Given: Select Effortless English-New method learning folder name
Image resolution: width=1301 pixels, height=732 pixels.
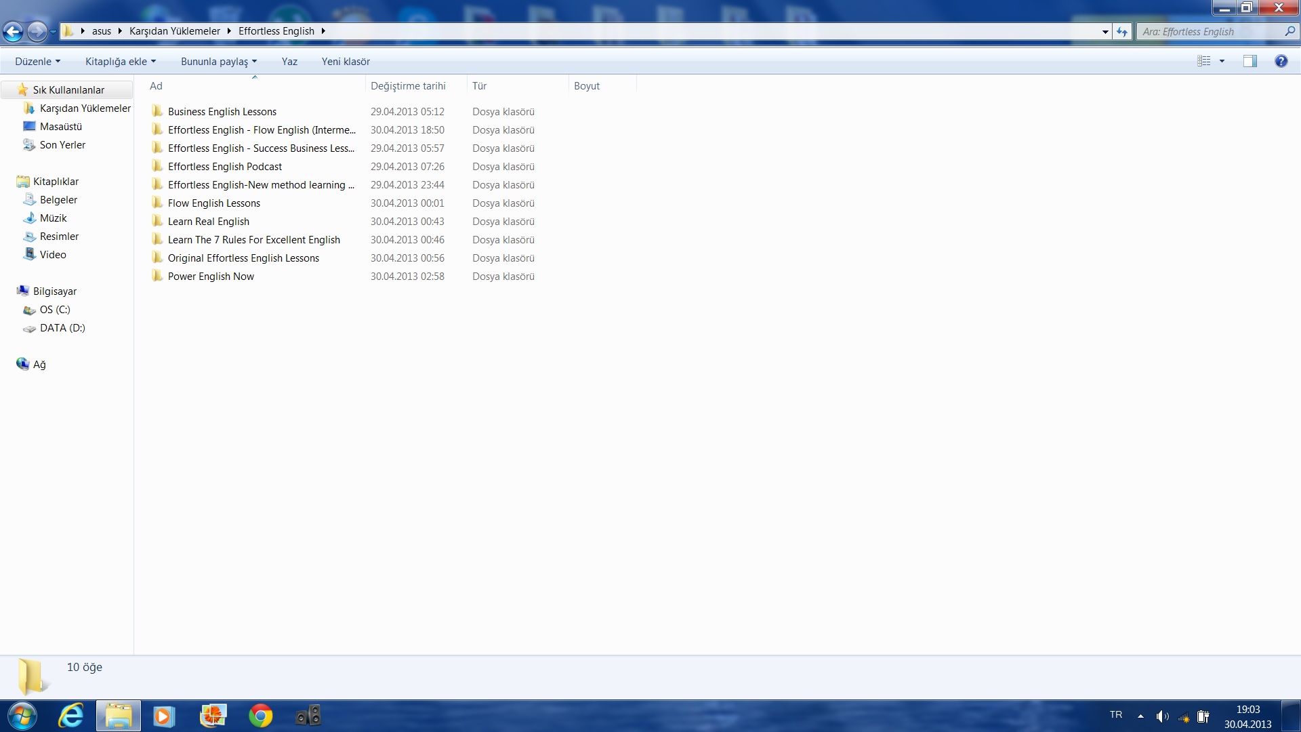Looking at the screenshot, I should 261,185.
